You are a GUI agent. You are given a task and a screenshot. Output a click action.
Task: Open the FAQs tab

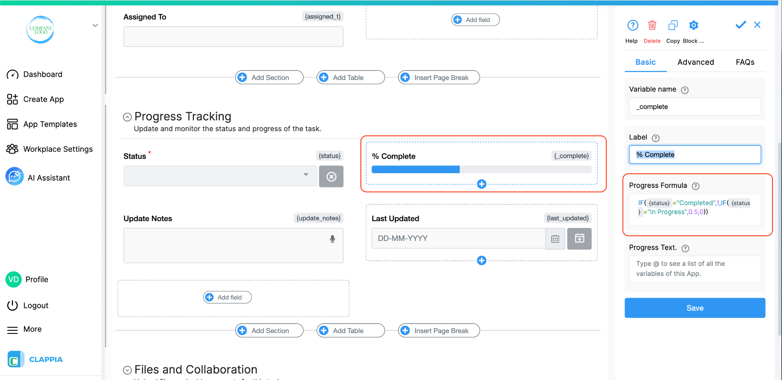pos(745,62)
